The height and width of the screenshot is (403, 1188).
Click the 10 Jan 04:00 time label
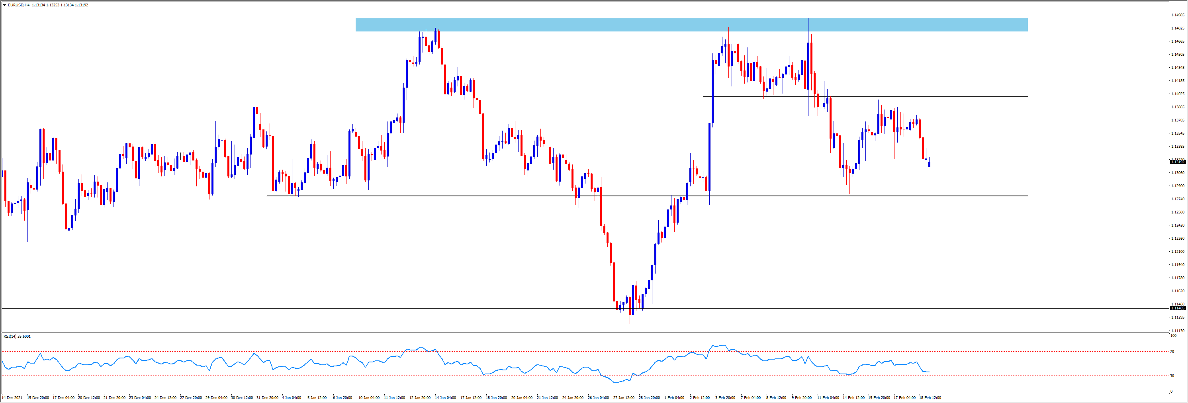click(369, 397)
